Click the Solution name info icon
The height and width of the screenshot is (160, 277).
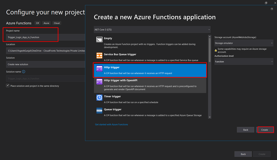pos(24,72)
